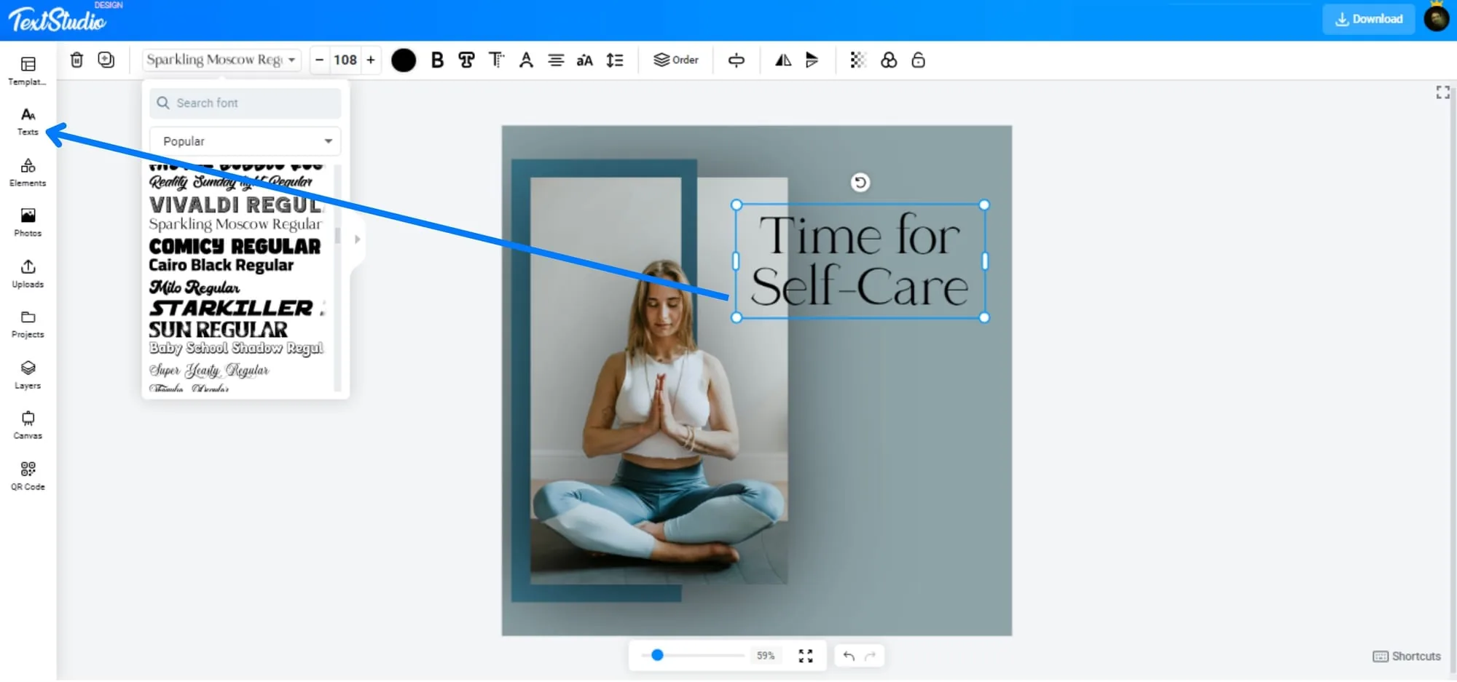The image size is (1457, 682).
Task: Toggle bold on the selected text
Action: [437, 60]
